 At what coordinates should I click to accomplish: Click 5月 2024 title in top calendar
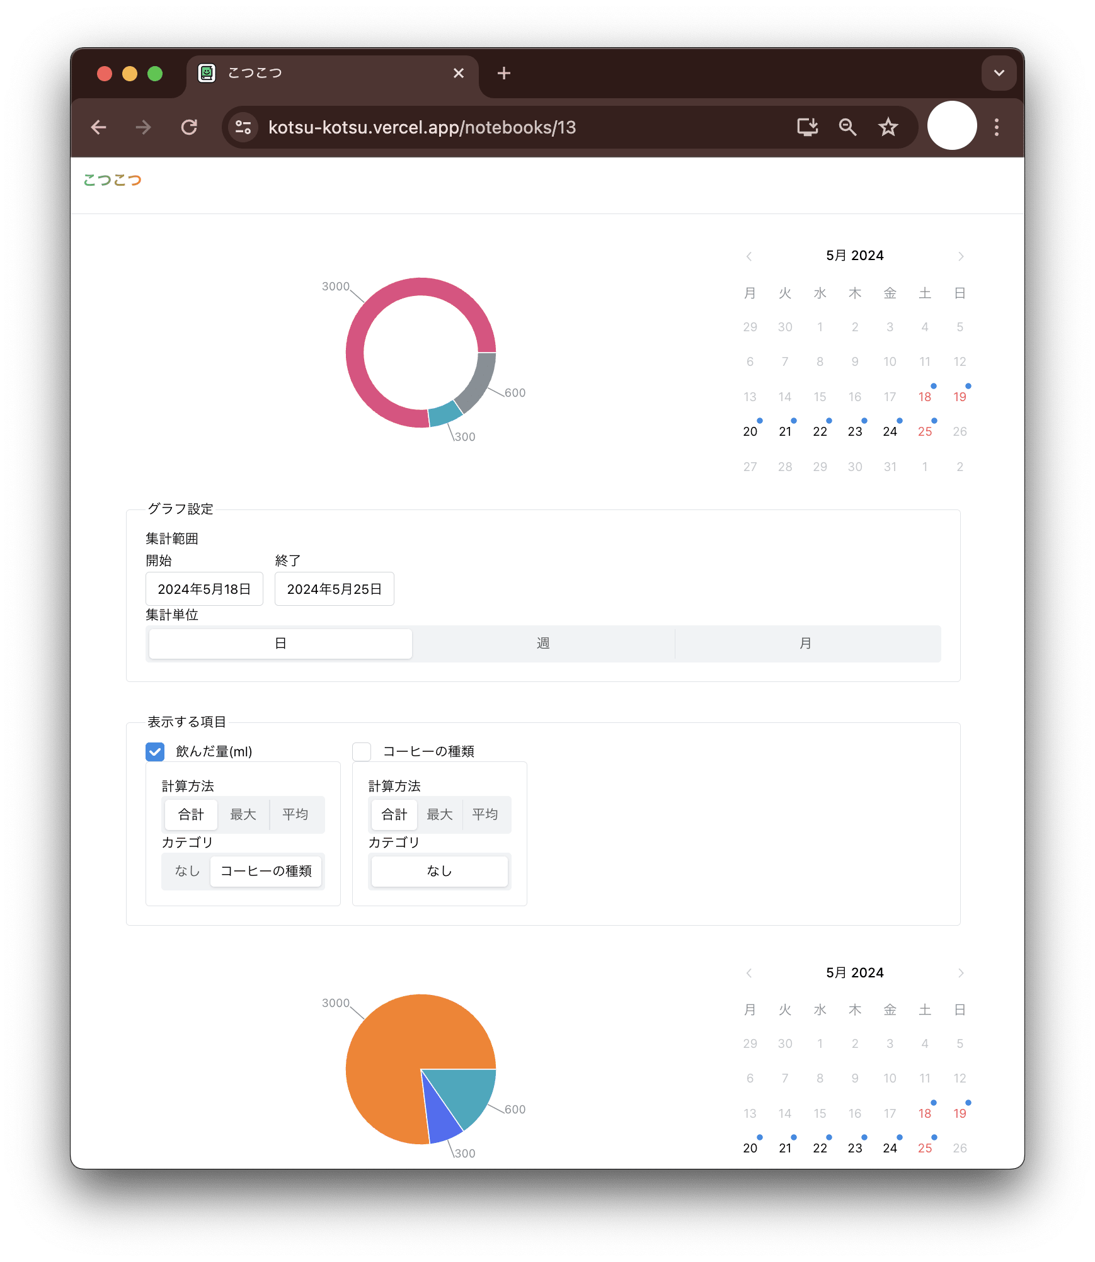point(855,256)
